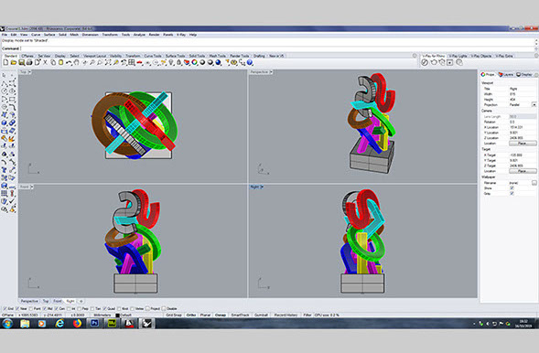Image resolution: width=539 pixels, height=353 pixels.
Task: Open the Transform menu
Action: click(110, 35)
